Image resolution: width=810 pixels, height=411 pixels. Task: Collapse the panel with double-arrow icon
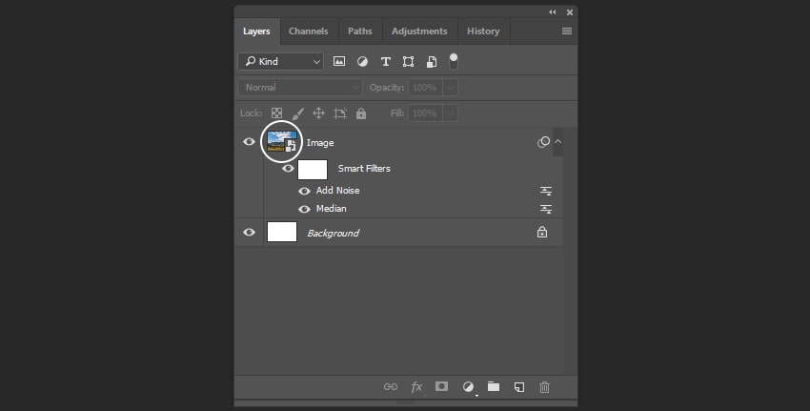(552, 11)
